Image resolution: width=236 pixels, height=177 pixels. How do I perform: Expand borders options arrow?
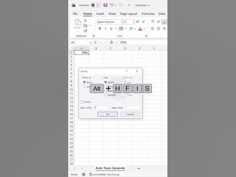(125, 29)
